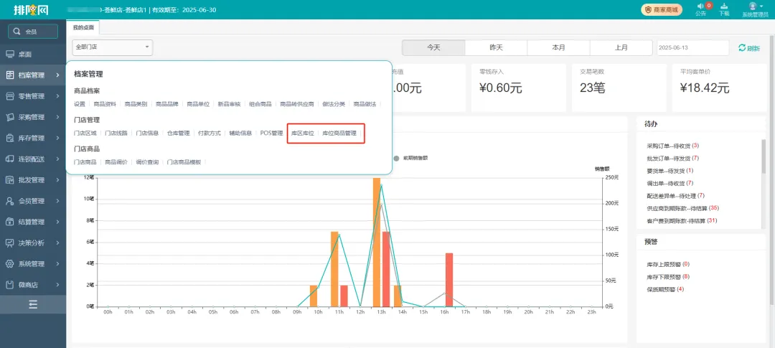Click the 系统管理 gear icon
Screen dimensions: 775x348
pyautogui.click(x=10, y=263)
